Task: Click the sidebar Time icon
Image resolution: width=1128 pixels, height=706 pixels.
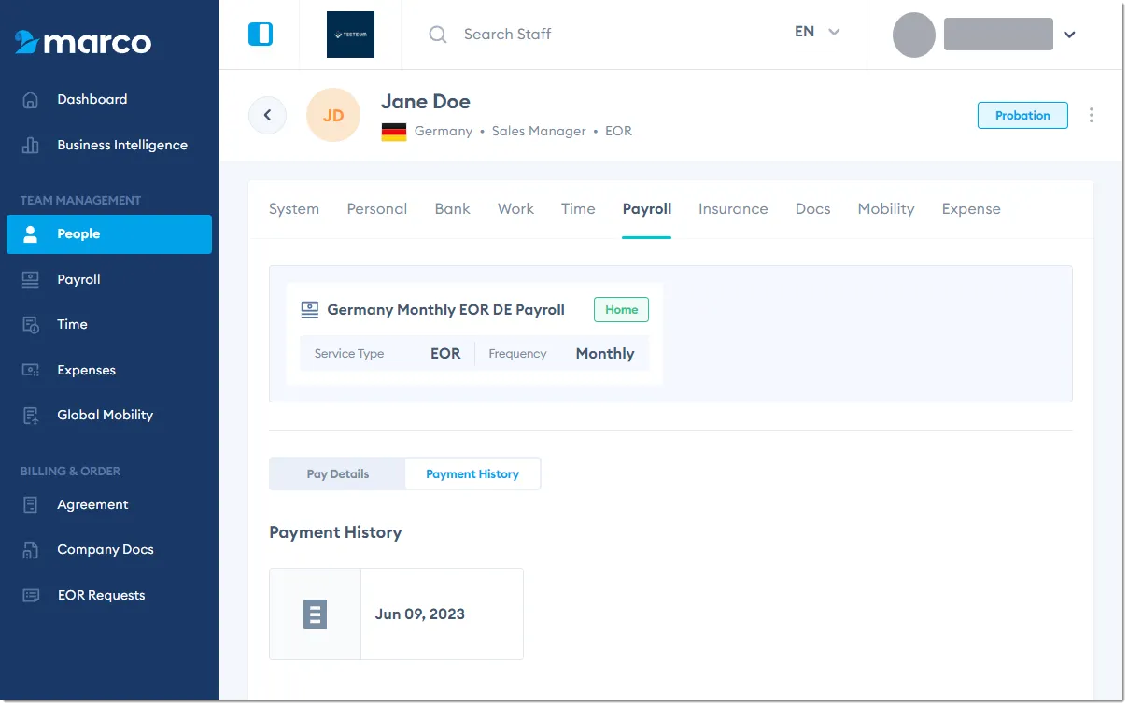Action: 31,325
